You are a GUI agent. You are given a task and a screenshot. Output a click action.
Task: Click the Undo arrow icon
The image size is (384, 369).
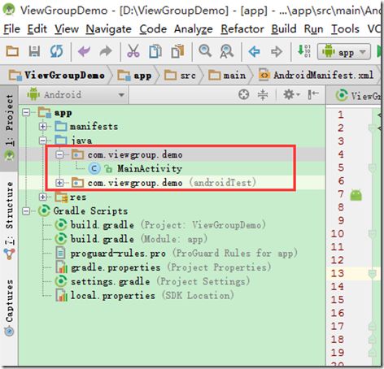point(84,51)
